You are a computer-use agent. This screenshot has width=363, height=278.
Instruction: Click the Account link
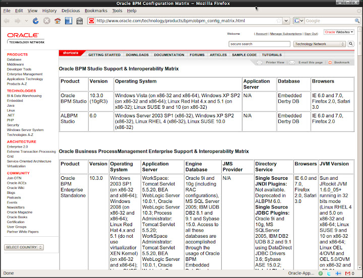pyautogui.click(x=262, y=34)
